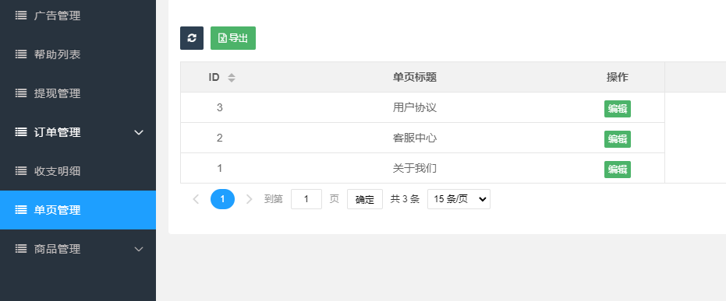Edit the 客服中心 row
This screenshot has width=726, height=301.
point(617,139)
